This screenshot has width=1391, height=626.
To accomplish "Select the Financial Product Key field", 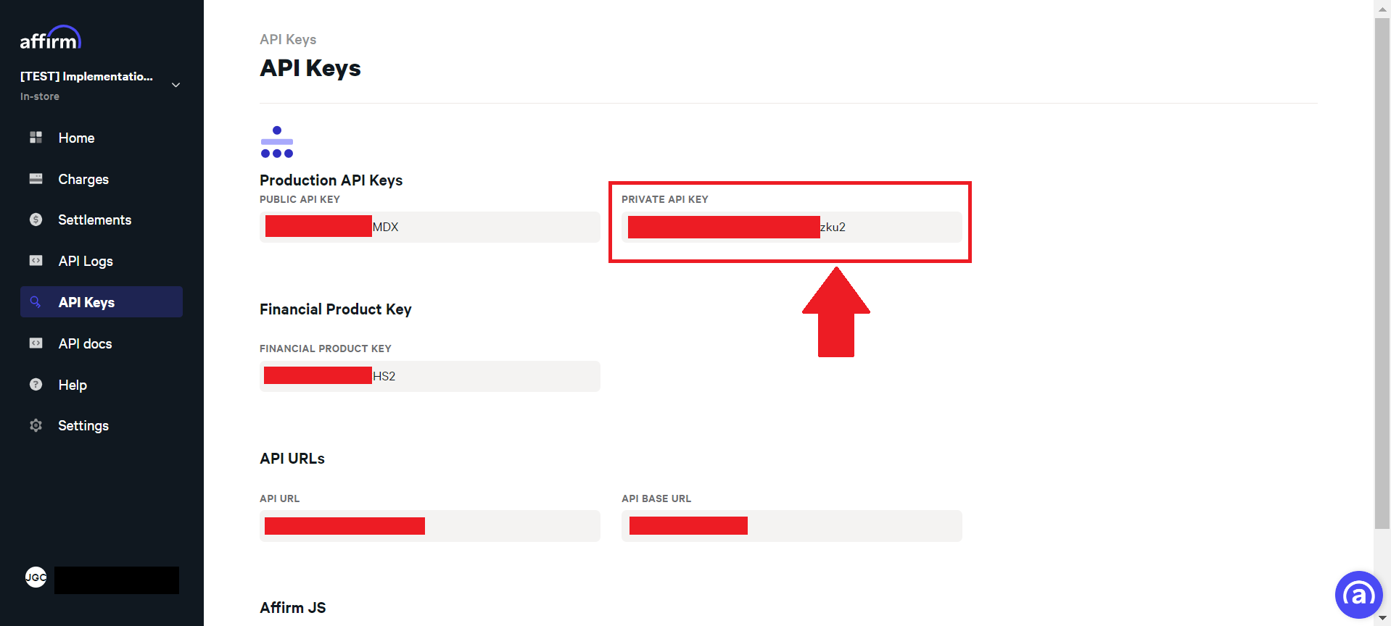I will click(x=429, y=376).
